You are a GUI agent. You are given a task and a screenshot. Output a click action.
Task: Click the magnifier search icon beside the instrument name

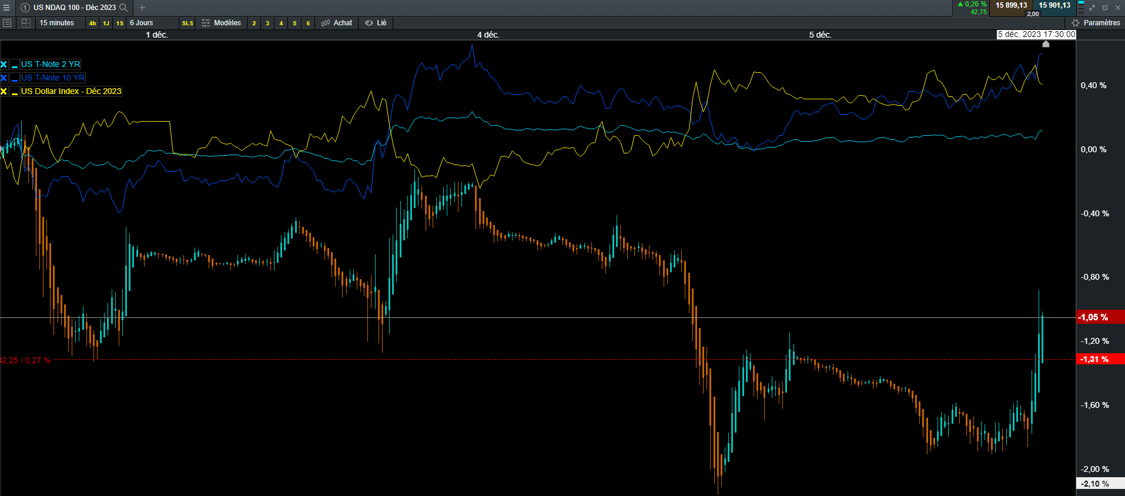point(123,8)
